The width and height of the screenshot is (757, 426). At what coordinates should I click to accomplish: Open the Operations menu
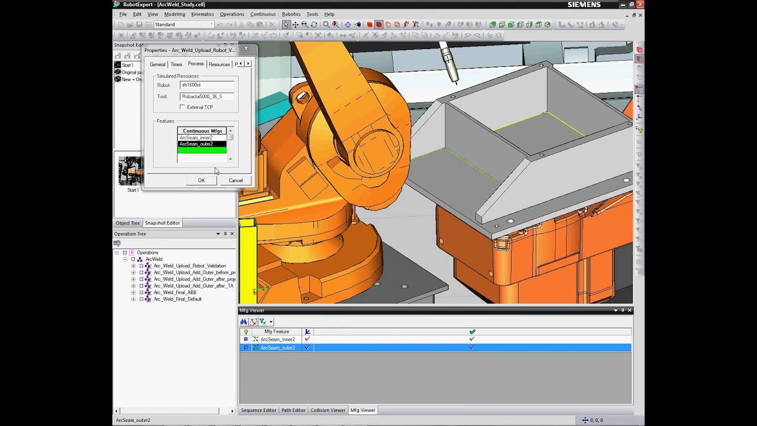click(x=232, y=14)
